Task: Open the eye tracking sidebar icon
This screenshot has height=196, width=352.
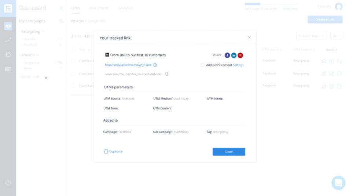Action: pyautogui.click(x=8, y=26)
